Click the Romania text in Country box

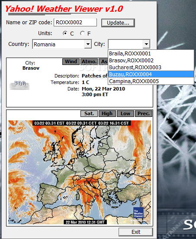pyautogui.click(x=45, y=44)
